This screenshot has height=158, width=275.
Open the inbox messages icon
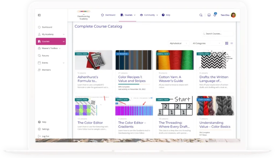[x=209, y=15]
